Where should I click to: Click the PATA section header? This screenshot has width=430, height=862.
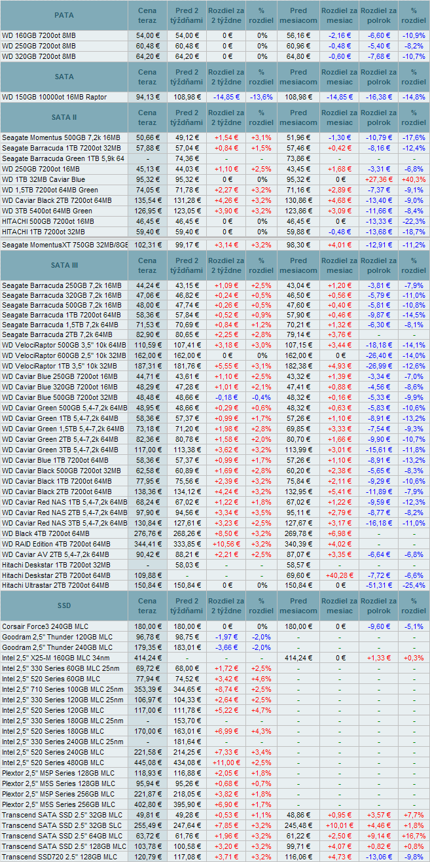point(64,15)
